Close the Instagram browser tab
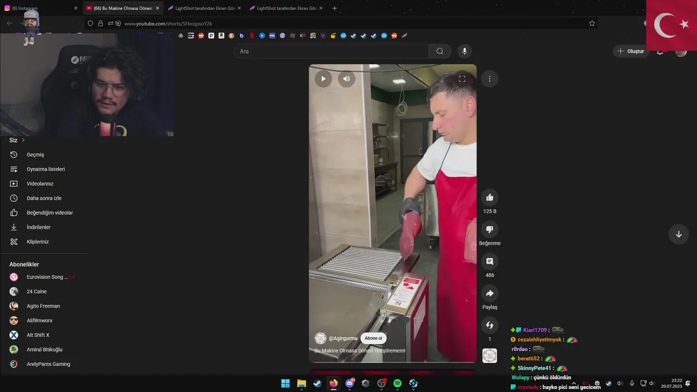The height and width of the screenshot is (392, 697). (76, 8)
